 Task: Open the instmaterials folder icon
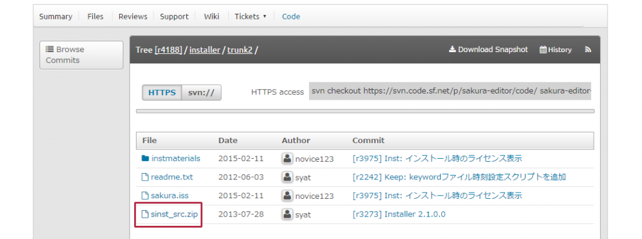[145, 158]
